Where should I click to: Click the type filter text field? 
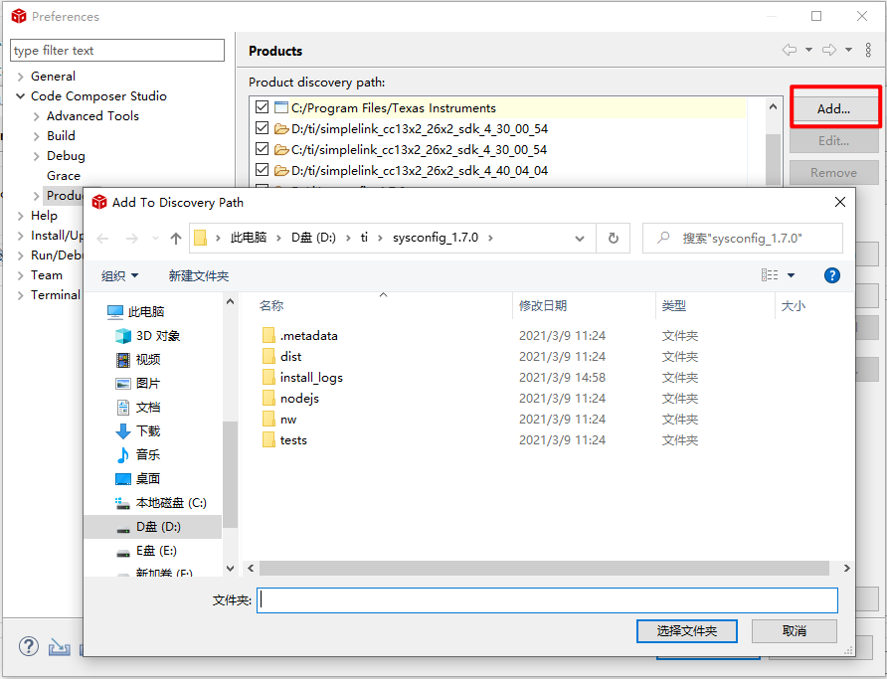tap(117, 51)
